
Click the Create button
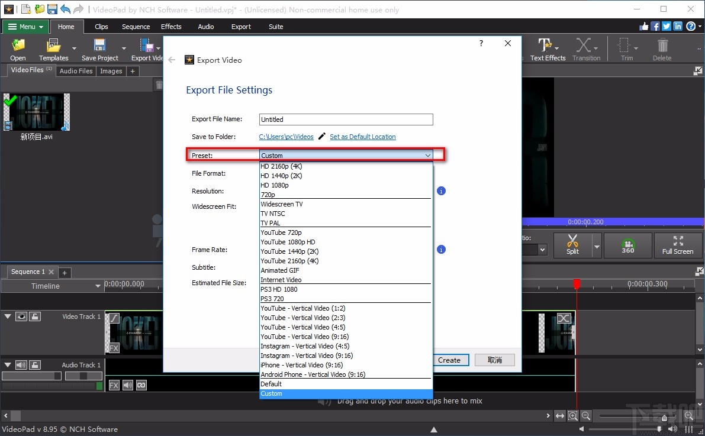pos(449,360)
